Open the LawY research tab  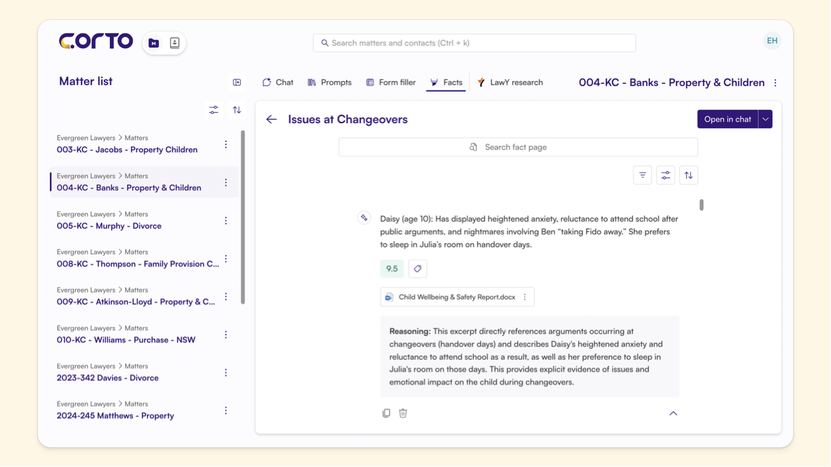(510, 83)
